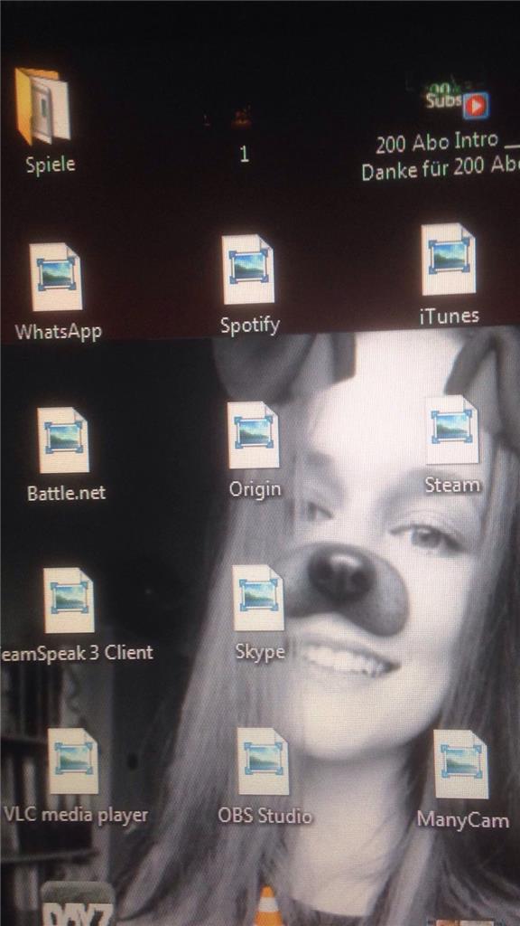
Task: Click the "iTunes" label text
Action: click(x=450, y=317)
